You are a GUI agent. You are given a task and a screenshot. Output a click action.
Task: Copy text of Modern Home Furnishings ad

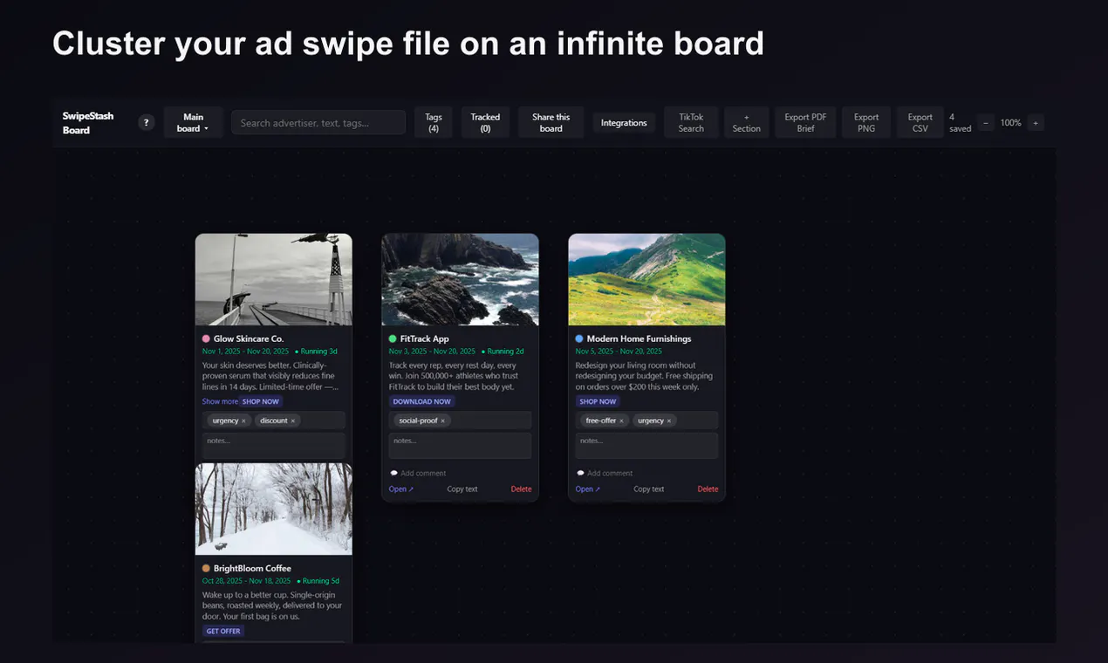[649, 489]
